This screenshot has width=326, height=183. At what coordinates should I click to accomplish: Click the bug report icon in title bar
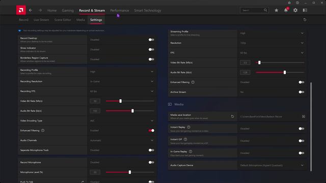(289, 3)
